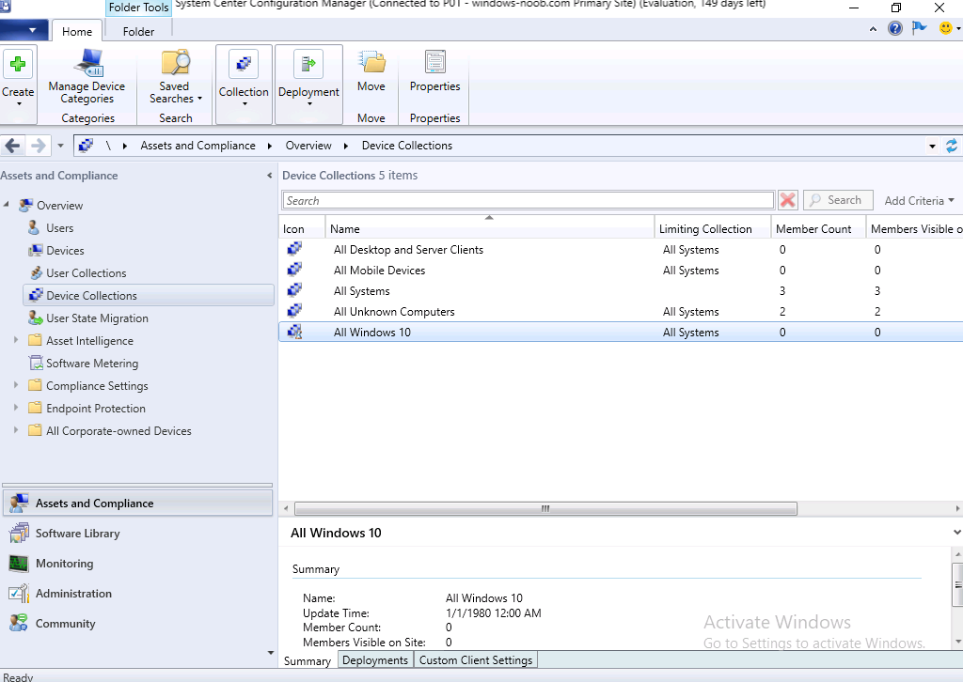Screen dimensions: 963x682
Task: Sort by the Name column header
Action: tap(489, 228)
